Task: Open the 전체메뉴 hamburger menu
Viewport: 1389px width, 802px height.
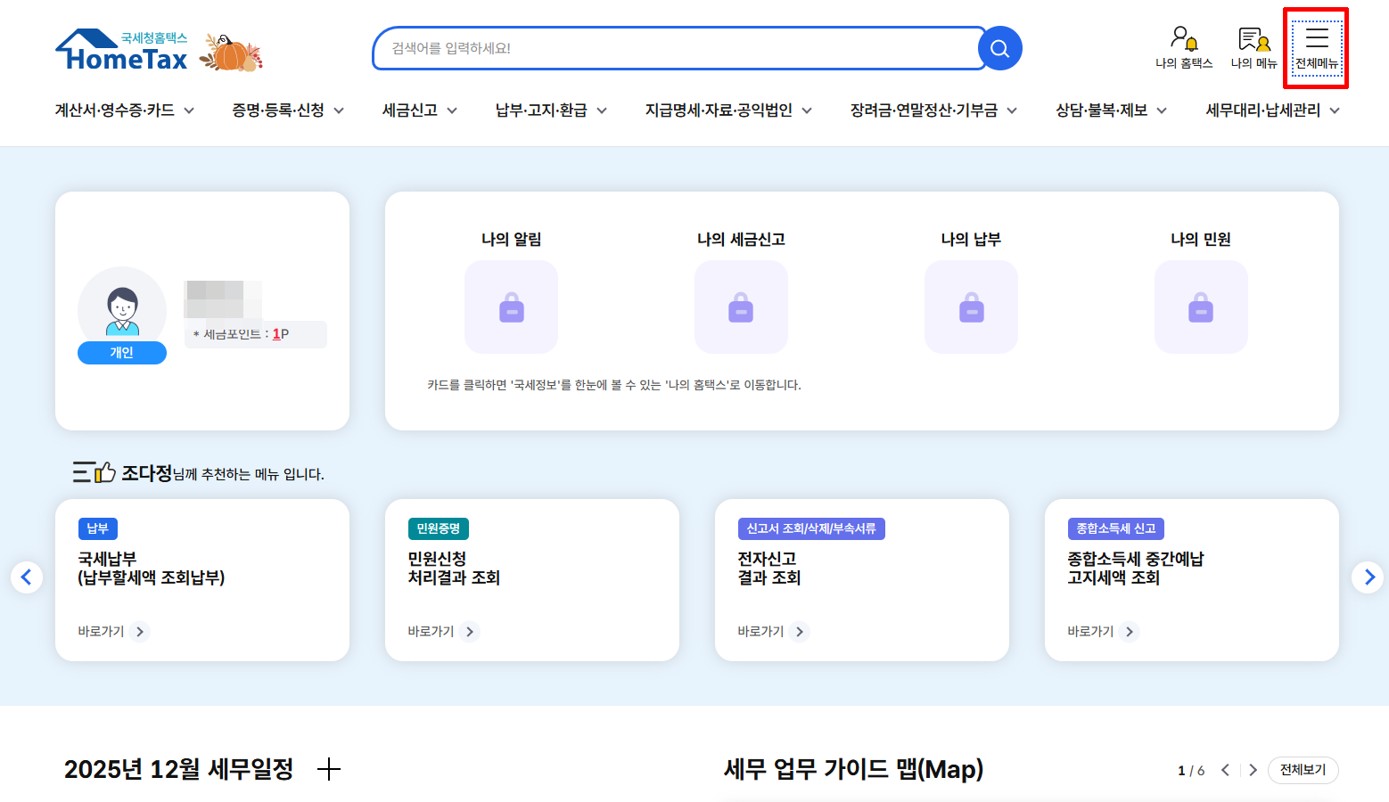Action: [x=1317, y=48]
